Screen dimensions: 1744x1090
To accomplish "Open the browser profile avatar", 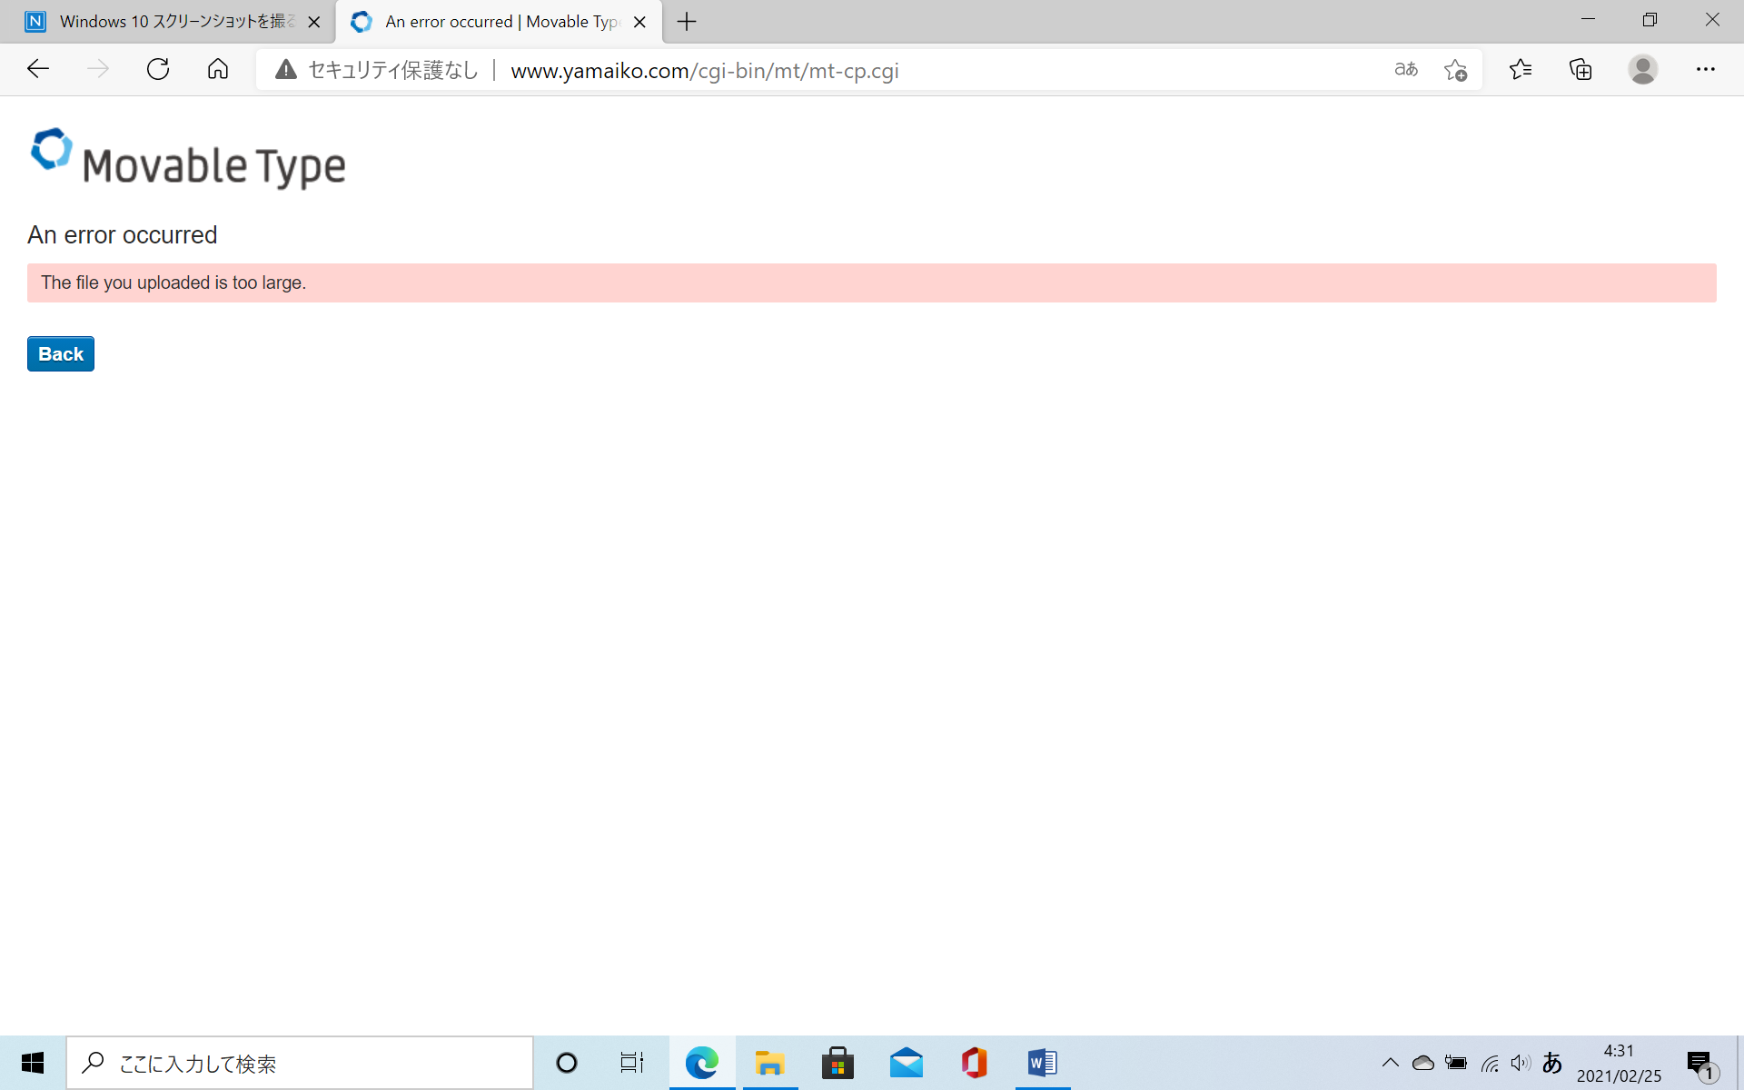I will (x=1642, y=69).
